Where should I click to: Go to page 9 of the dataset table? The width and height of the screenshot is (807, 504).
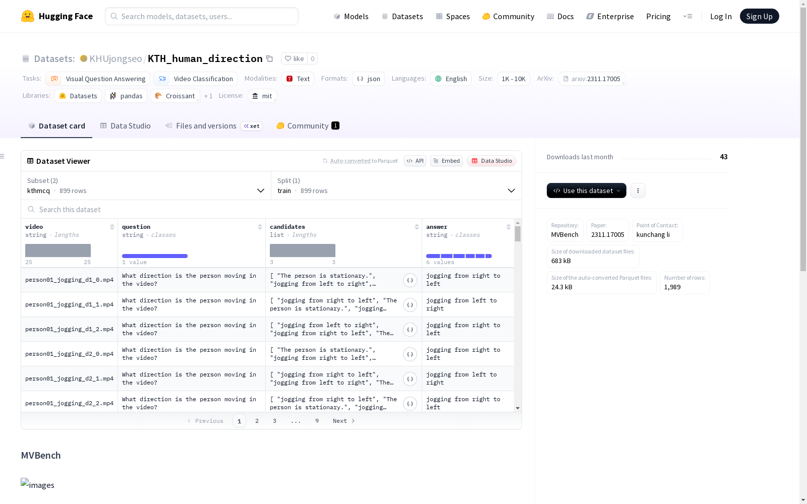pos(317,421)
